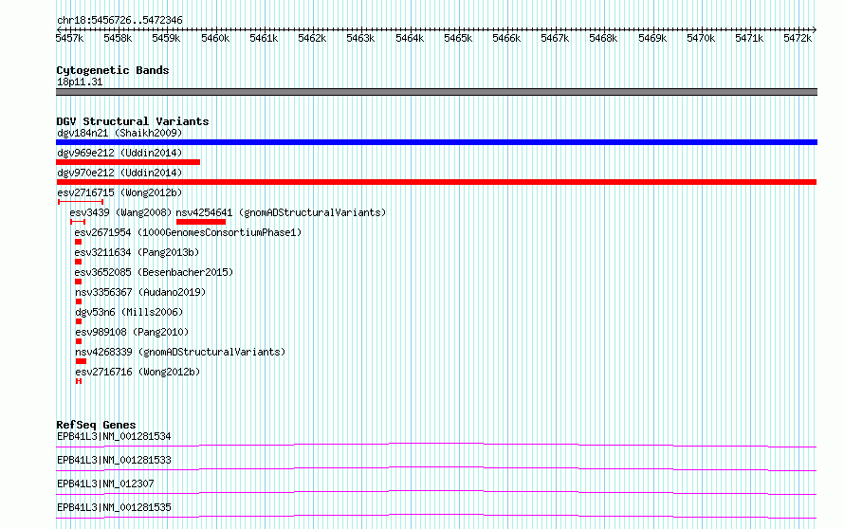The width and height of the screenshot is (844, 529).
Task: Click the magenta NM_001281533 transcript line
Action: point(436,468)
